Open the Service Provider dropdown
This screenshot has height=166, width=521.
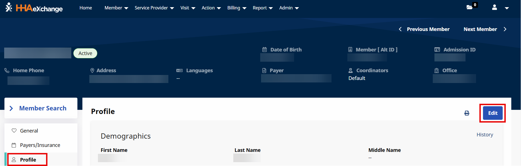(154, 8)
